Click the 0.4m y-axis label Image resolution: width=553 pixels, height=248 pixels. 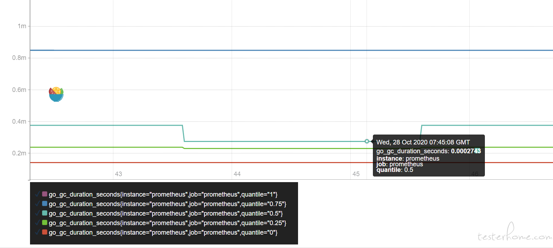click(19, 122)
